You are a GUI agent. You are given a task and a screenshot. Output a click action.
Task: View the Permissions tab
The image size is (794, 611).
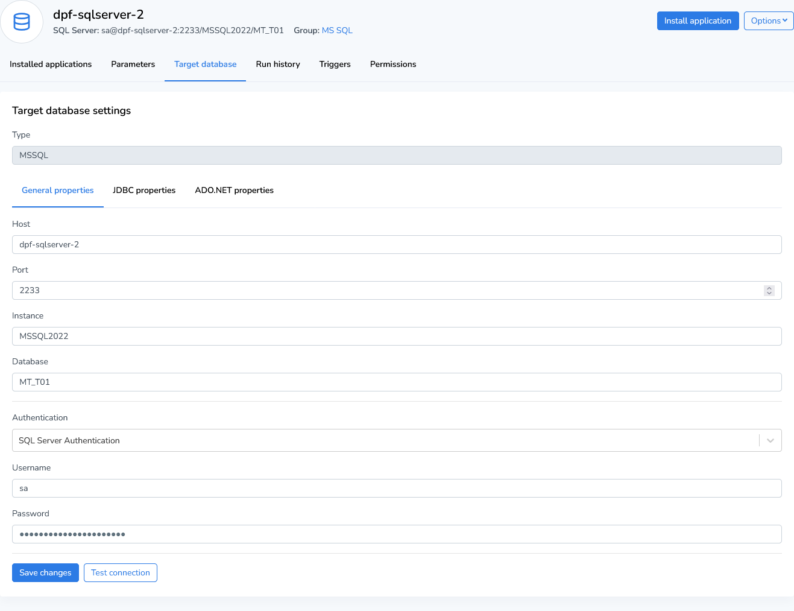click(x=393, y=64)
